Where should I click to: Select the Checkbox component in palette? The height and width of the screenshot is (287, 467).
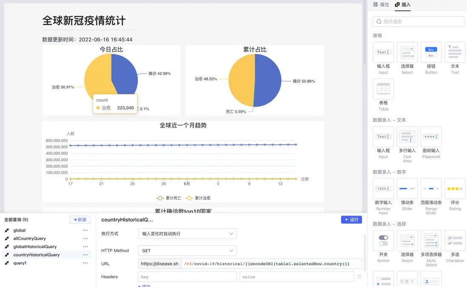click(x=455, y=241)
